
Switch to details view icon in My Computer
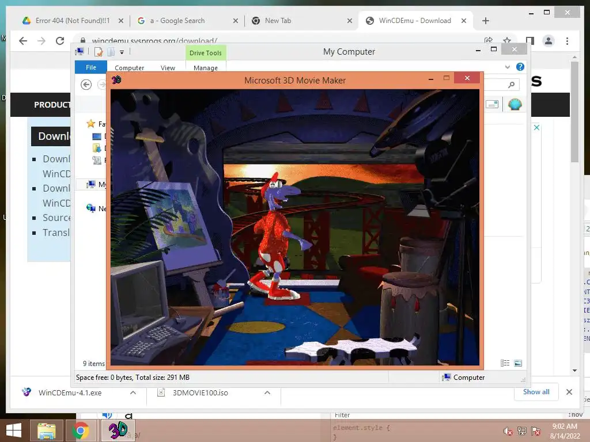pos(505,363)
